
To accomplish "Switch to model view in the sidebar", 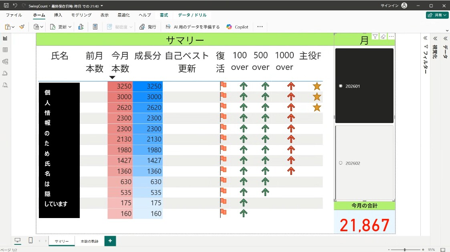I will (5, 62).
